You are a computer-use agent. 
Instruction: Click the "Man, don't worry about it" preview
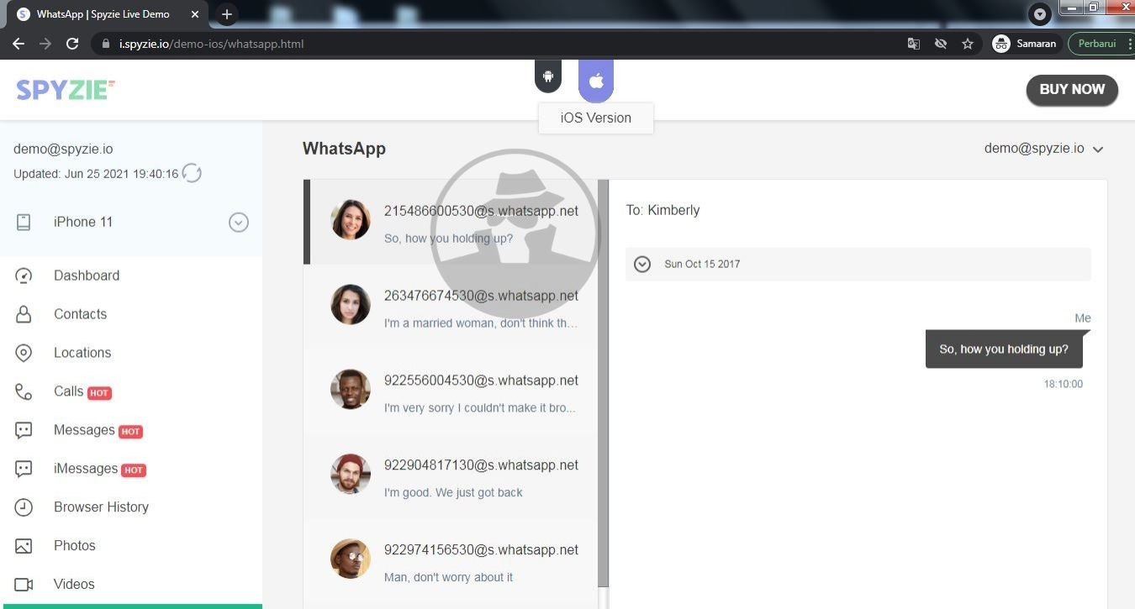[x=448, y=577]
